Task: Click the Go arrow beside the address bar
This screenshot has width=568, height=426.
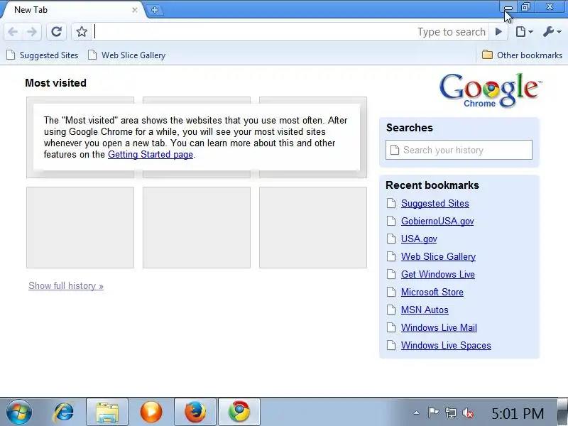Action: tap(498, 32)
